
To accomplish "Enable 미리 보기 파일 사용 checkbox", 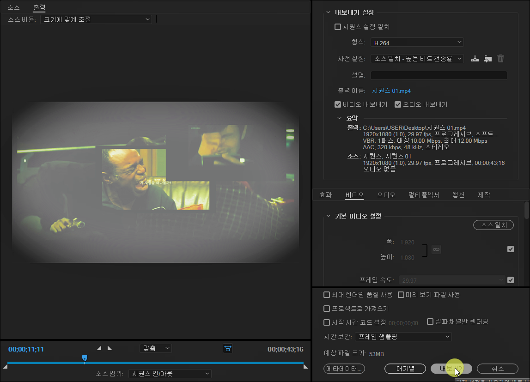I will pyautogui.click(x=401, y=295).
